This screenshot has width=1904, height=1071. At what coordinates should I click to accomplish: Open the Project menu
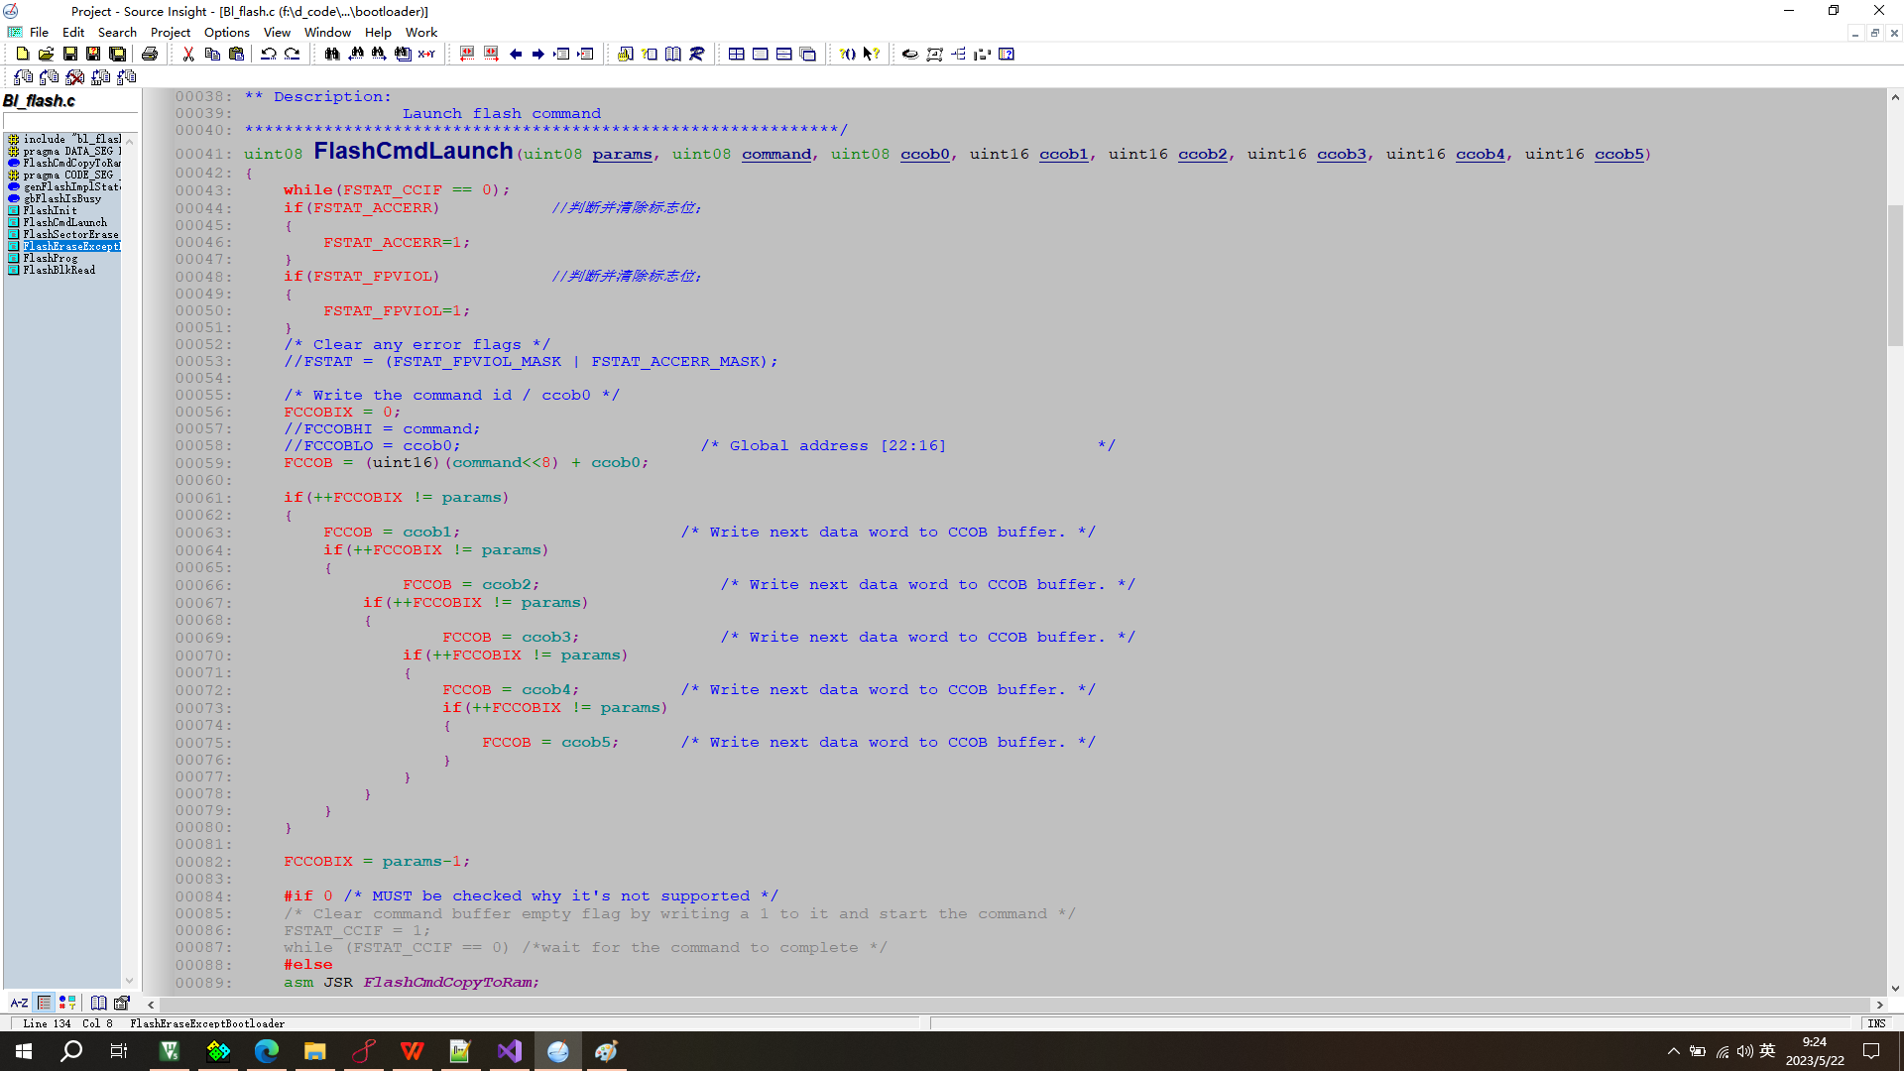click(x=171, y=33)
